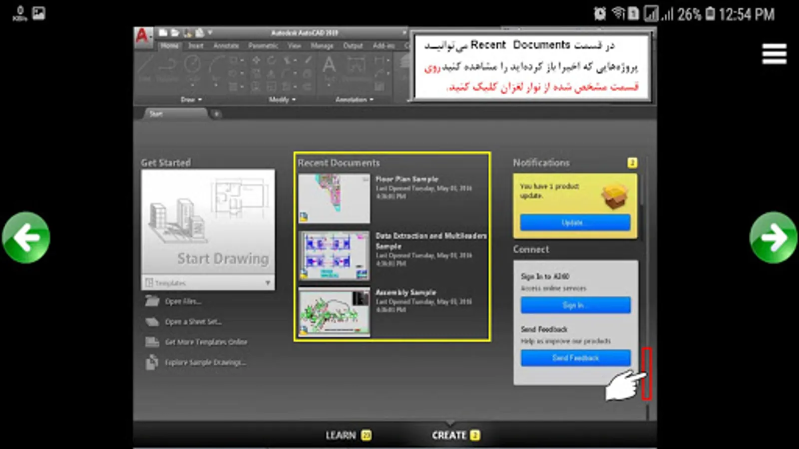Select the Line tool in Draw panel
This screenshot has height=449, width=799.
point(146,67)
